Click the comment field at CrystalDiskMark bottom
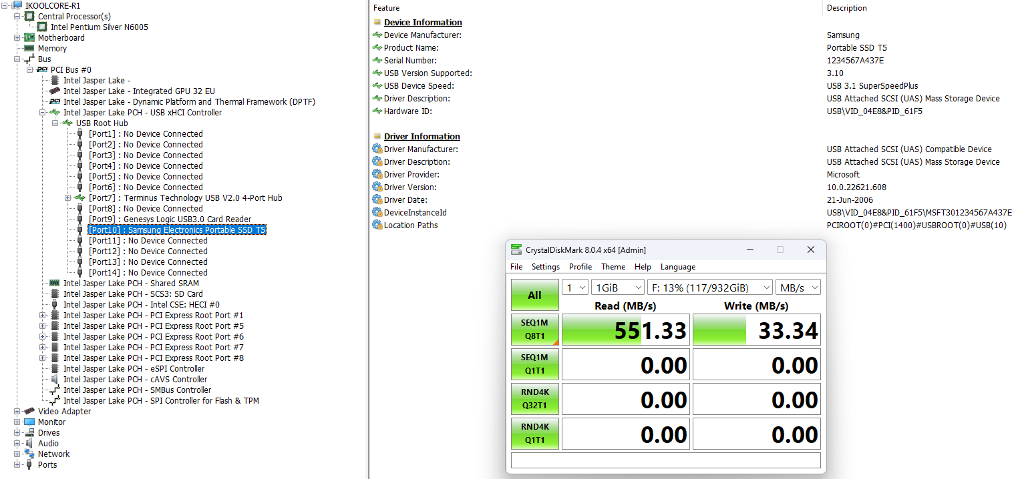This screenshot has height=479, width=1022. pyautogui.click(x=665, y=460)
